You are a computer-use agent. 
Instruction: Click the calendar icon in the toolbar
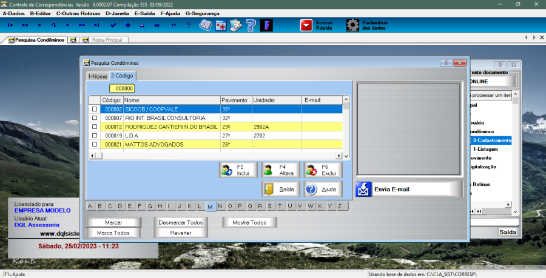221,25
